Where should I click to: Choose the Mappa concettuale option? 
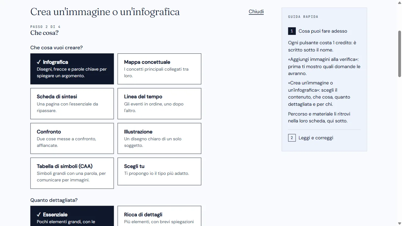159,69
